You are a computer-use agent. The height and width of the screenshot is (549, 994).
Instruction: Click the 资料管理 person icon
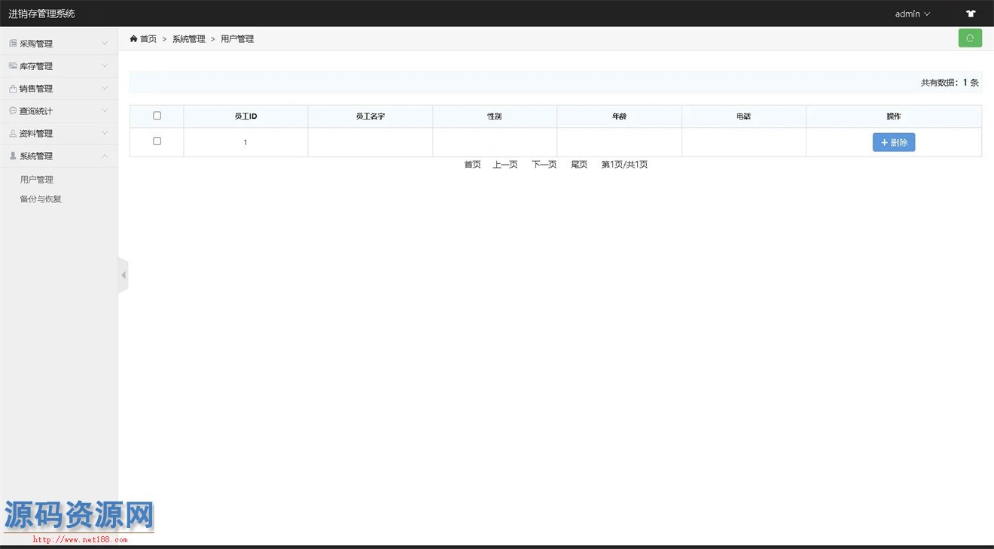coord(13,134)
